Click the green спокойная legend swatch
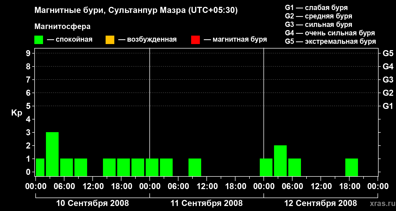The height and width of the screenshot is (211, 396). coord(39,40)
